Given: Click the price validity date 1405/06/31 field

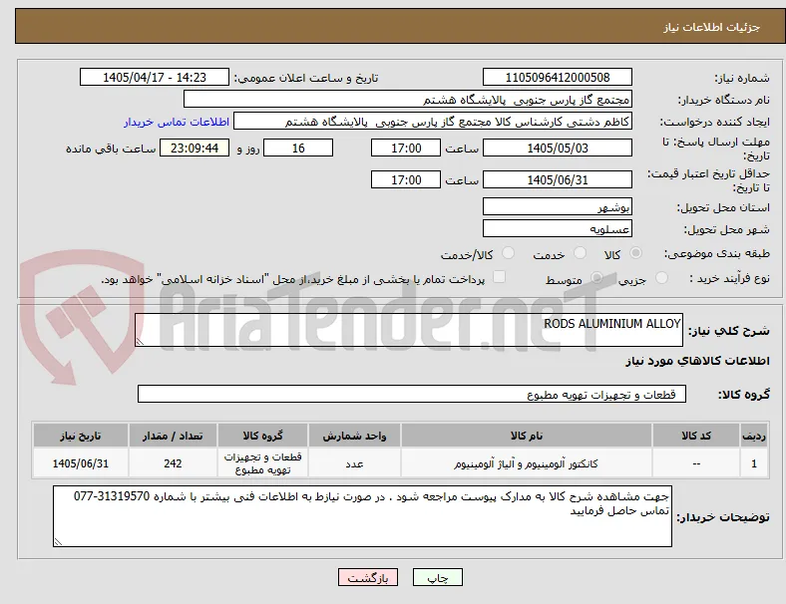Looking at the screenshot, I should (558, 179).
